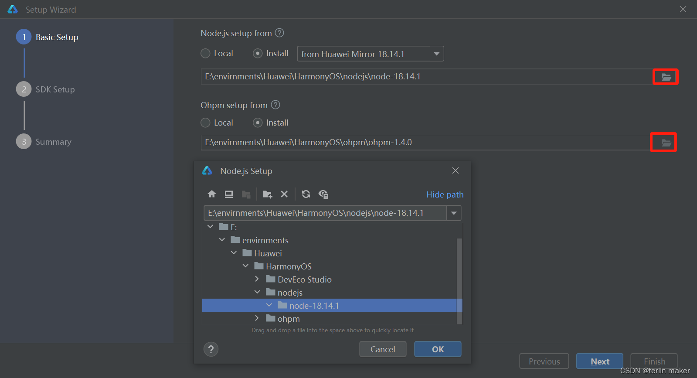
Task: Collapse the nodejs folder node
Action: [x=258, y=292]
